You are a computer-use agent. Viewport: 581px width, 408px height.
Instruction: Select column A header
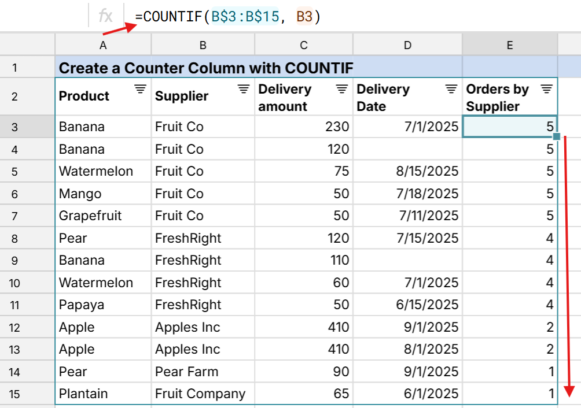[102, 44]
